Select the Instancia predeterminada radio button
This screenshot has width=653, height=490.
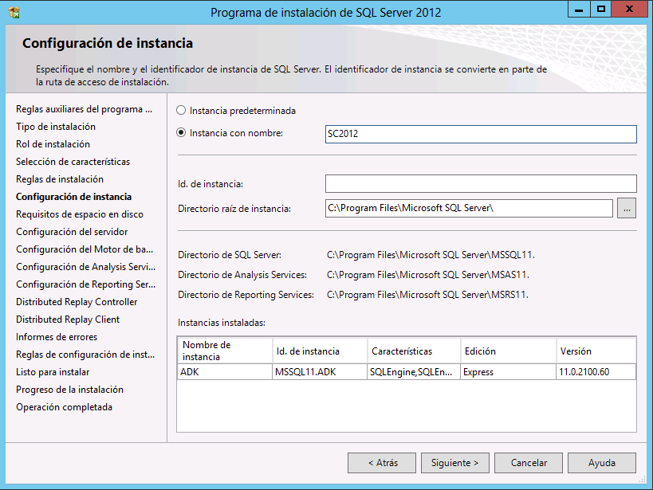coord(181,110)
